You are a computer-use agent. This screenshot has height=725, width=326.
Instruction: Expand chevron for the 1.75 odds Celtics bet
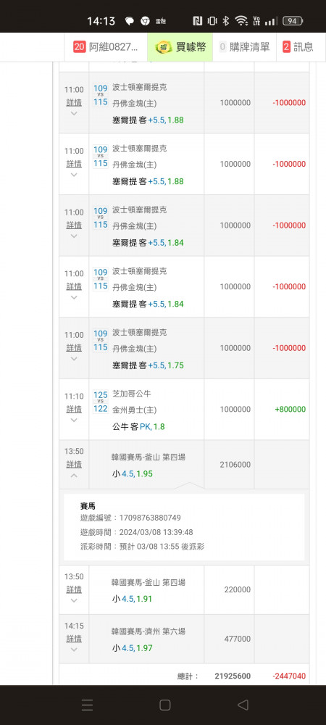[74, 359]
